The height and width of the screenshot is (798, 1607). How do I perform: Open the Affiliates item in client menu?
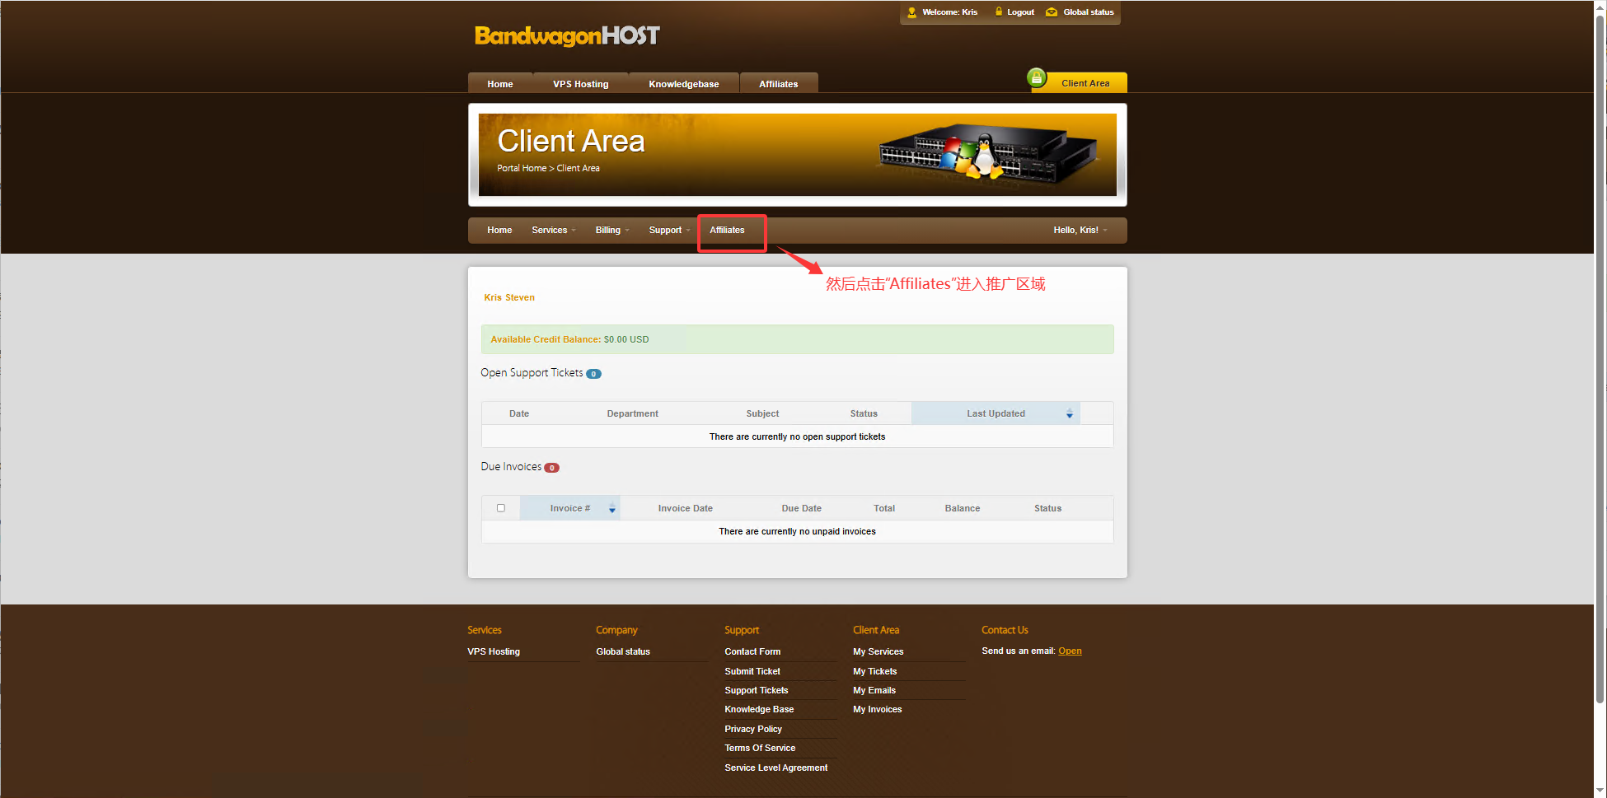[727, 231]
